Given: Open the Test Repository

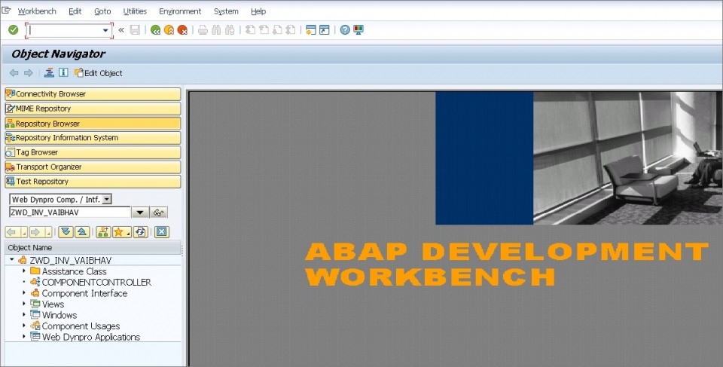Looking at the screenshot, I should point(93,182).
